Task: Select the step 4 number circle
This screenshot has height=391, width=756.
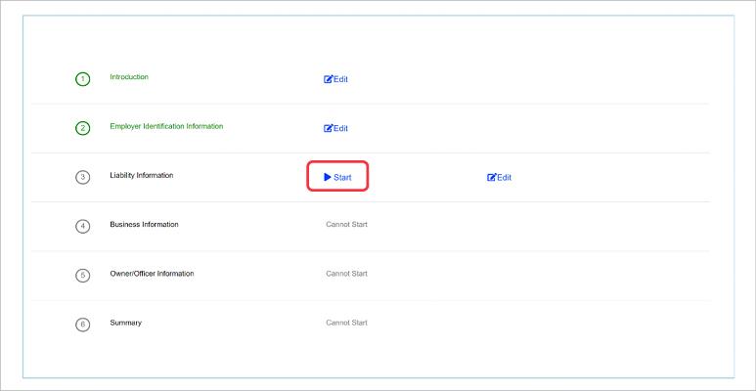Action: (83, 226)
